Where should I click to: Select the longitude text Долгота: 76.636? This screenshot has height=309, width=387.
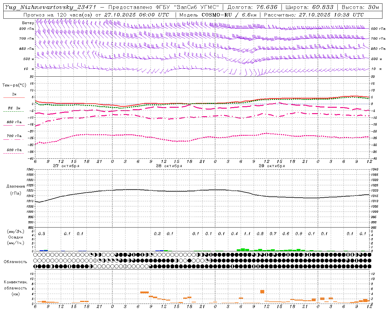252,7
